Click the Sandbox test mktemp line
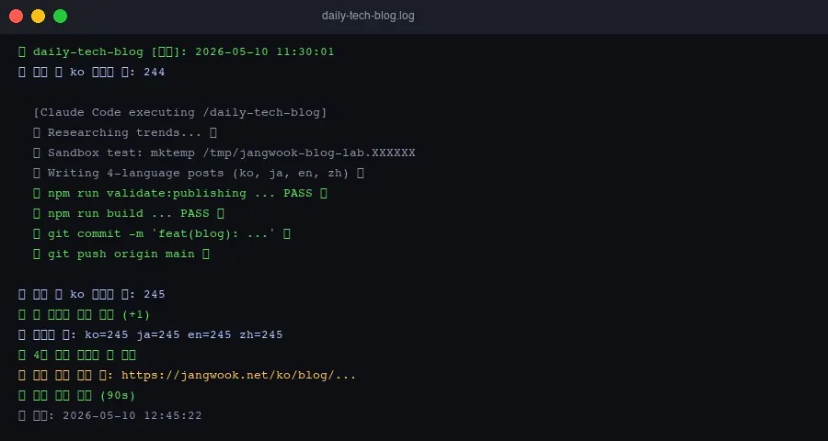The height and width of the screenshot is (441, 828). coord(224,153)
